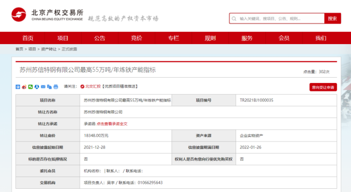Image resolution: width=351 pixels, height=192 pixels.
Task: Open the 点击查看承诺全文 link
Action: click(112, 124)
